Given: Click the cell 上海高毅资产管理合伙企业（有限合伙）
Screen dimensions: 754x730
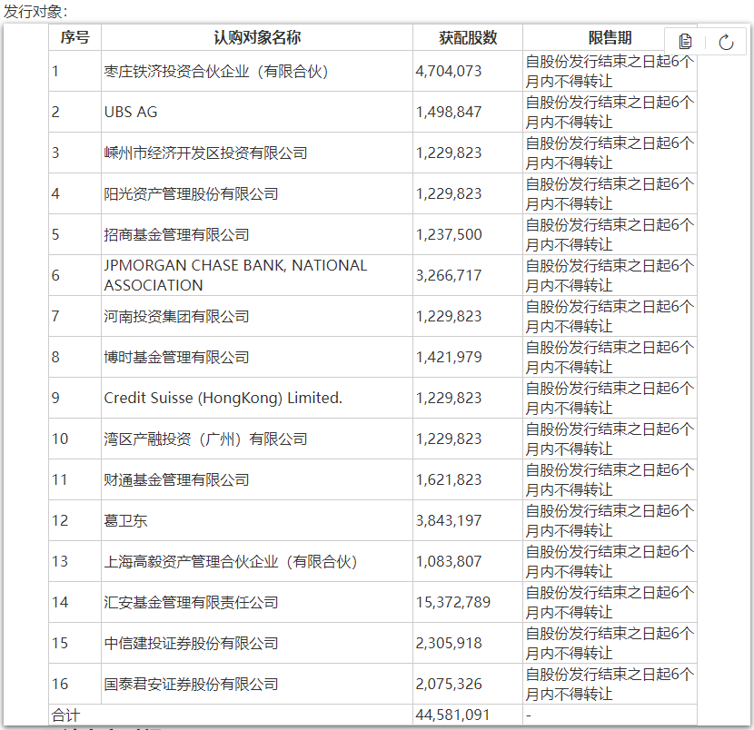Looking at the screenshot, I should (257, 561).
